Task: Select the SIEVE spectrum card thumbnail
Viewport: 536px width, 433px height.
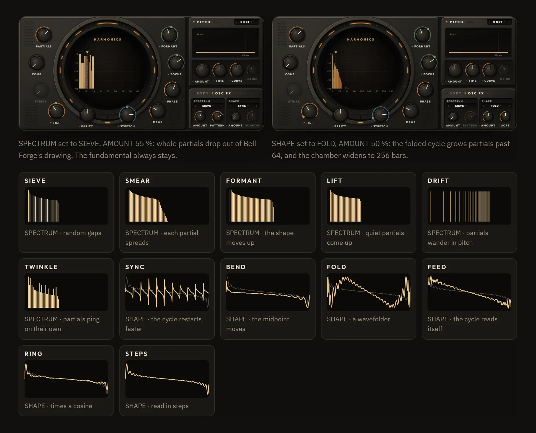Action: (x=66, y=206)
